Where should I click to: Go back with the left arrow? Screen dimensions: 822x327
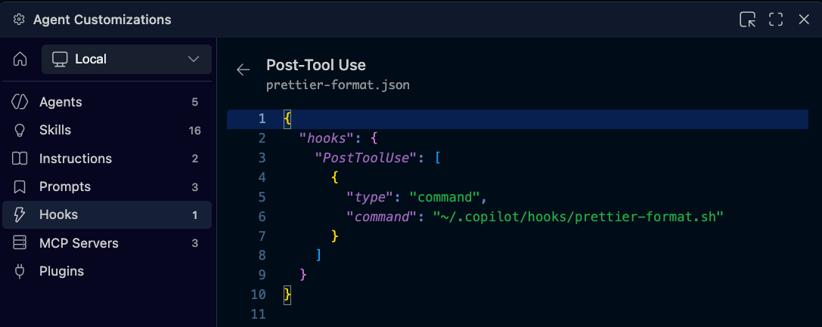pos(243,69)
